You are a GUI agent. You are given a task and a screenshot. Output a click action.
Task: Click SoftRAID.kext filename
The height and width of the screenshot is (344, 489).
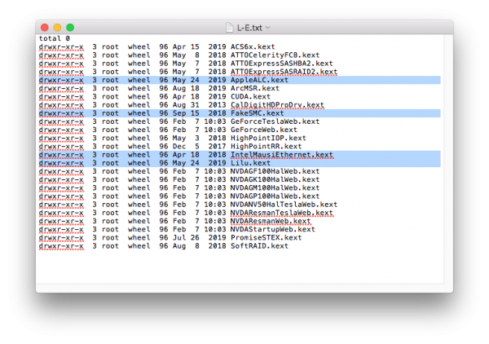[259, 245]
